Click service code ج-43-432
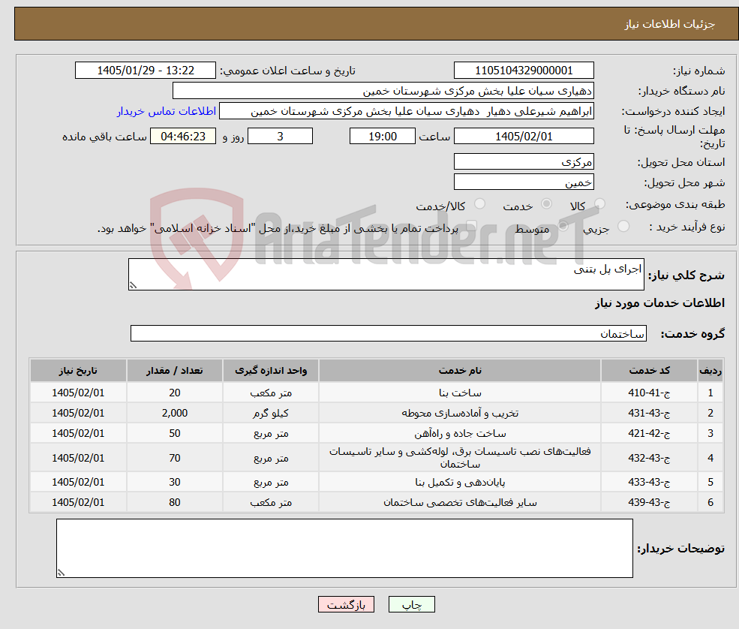Screen dimensions: 739x629 point(649,458)
